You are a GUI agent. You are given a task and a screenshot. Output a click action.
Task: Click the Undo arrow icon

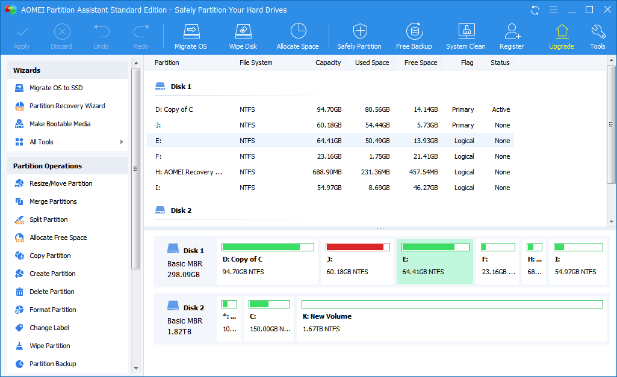click(101, 32)
